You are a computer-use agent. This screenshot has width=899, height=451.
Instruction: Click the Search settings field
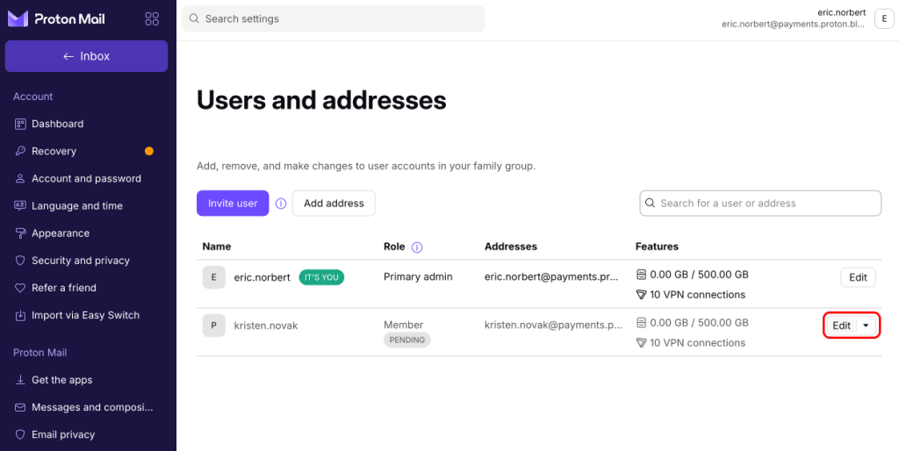tap(333, 19)
